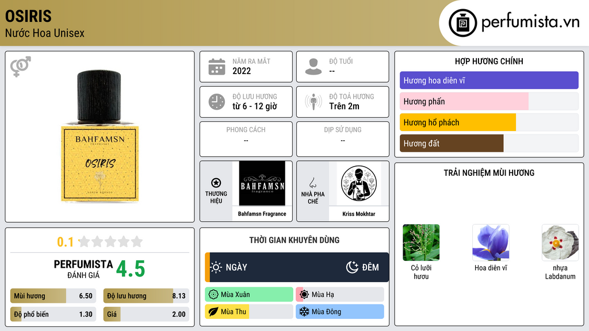589x331 pixels.
Task: Click the clock icon for Độ lưu hương
Action: (217, 102)
